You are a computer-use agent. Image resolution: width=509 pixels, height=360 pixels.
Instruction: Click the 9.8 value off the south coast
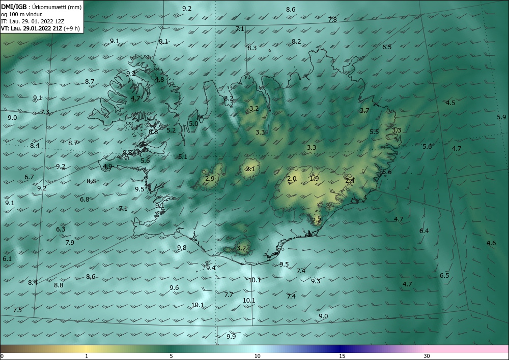(182, 248)
